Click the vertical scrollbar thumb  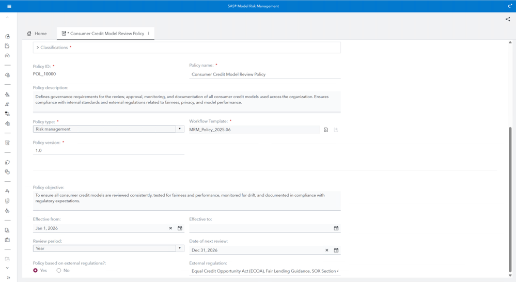(x=510, y=199)
